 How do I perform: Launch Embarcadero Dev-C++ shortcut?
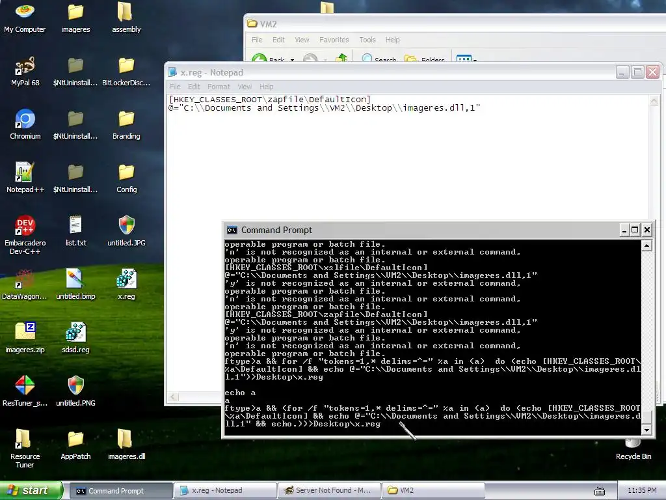point(25,234)
